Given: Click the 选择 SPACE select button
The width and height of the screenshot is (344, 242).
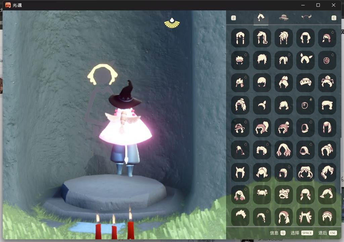Looking at the screenshot, I should point(302,233).
